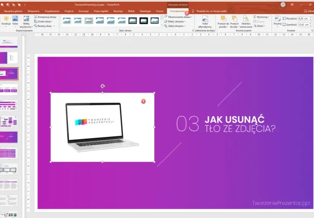This screenshot has height=218, width=314.
Task: Expand the picture styles gallery More arrow
Action: click(162, 25)
